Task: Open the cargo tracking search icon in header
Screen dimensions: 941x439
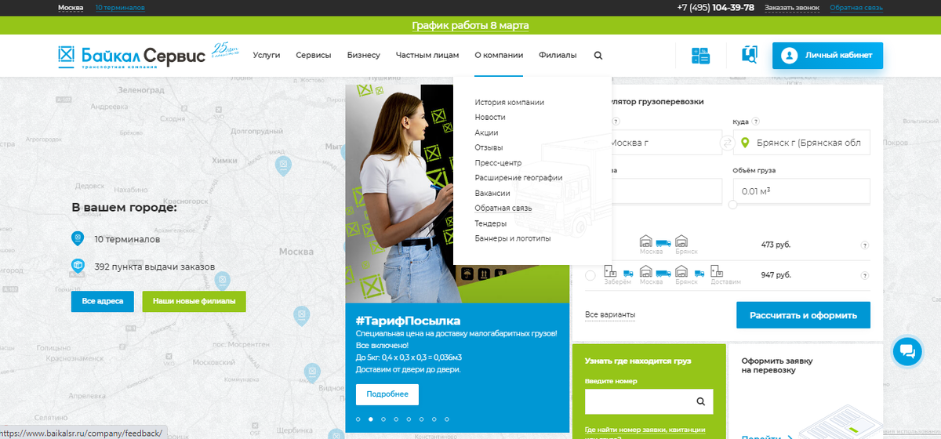Action: pos(750,55)
